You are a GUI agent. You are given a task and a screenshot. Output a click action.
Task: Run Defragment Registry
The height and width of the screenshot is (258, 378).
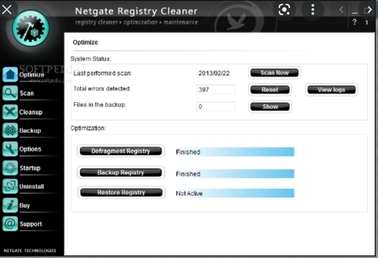(121, 151)
